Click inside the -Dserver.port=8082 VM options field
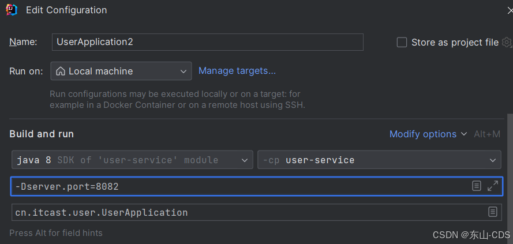Viewport: 513px width, 244px height. 257,186
